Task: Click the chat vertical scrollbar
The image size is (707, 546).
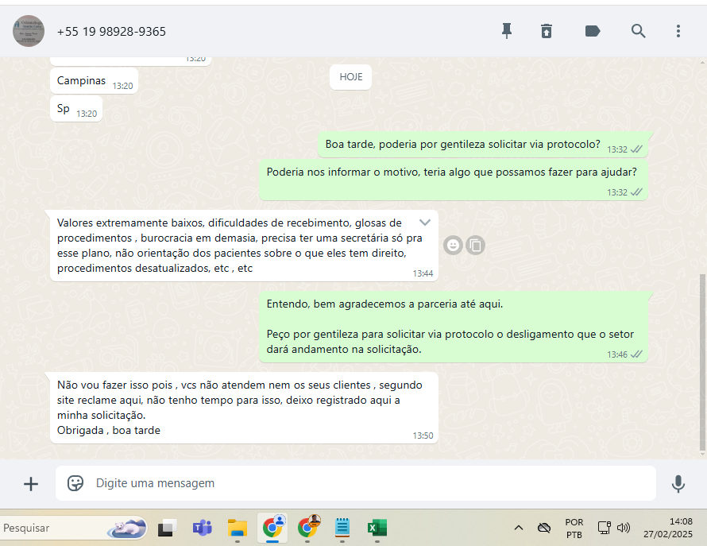Action: pos(702,362)
